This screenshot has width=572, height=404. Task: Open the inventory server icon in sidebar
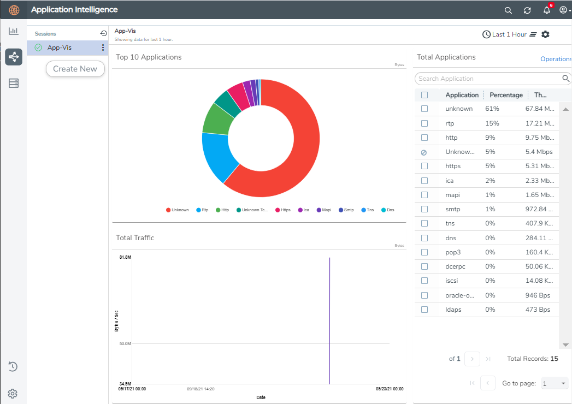pos(14,83)
